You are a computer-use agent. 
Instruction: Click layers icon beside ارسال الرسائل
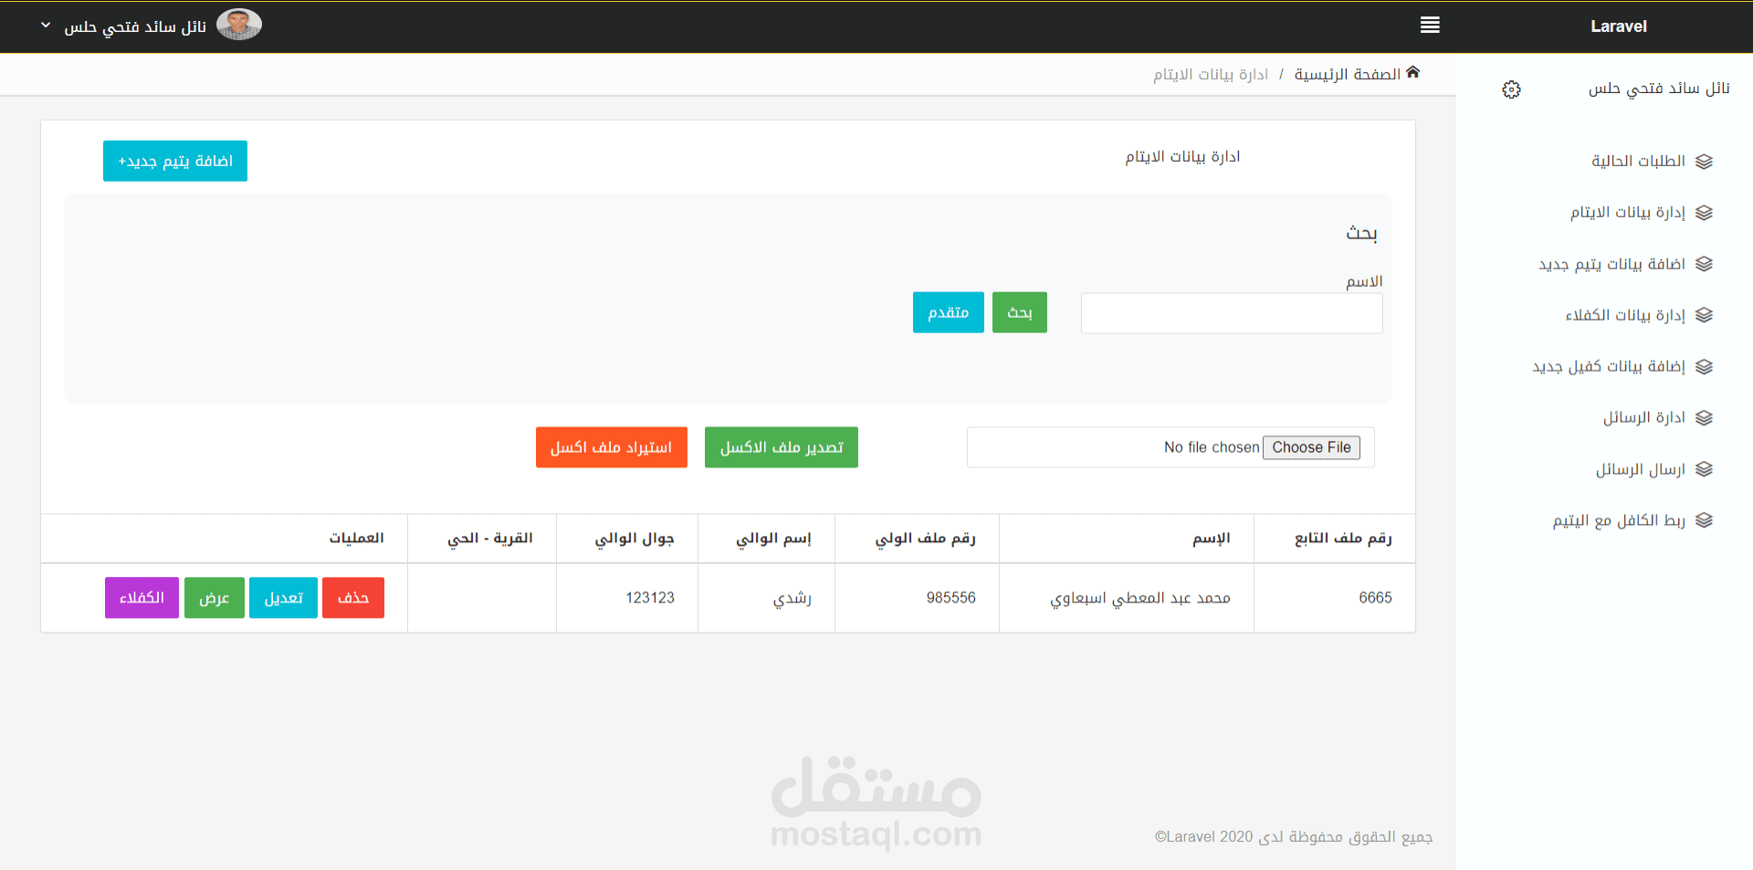tap(1704, 469)
